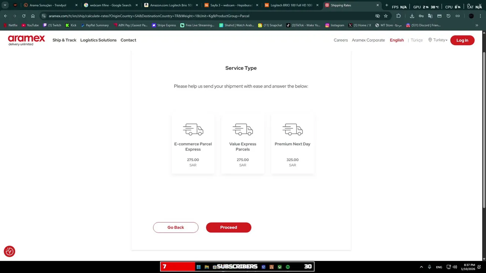This screenshot has width=486, height=273.
Task: Select the Value Express Parcels truck icon
Action: [x=243, y=129]
